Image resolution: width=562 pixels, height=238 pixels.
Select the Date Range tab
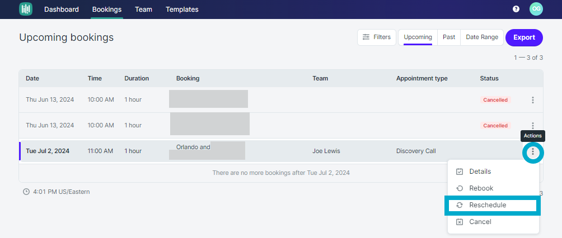tap(482, 37)
